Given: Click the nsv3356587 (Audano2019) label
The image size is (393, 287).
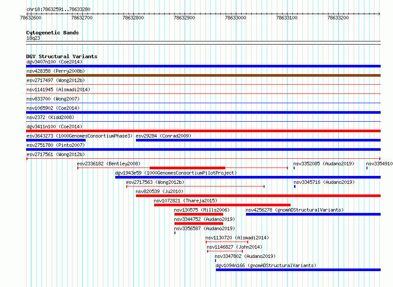Looking at the screenshot, I should pyautogui.click(x=204, y=228).
